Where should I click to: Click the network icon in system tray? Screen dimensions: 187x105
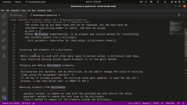pos(172,2)
